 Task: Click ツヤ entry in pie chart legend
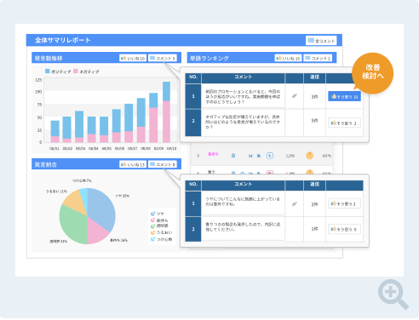158,214
